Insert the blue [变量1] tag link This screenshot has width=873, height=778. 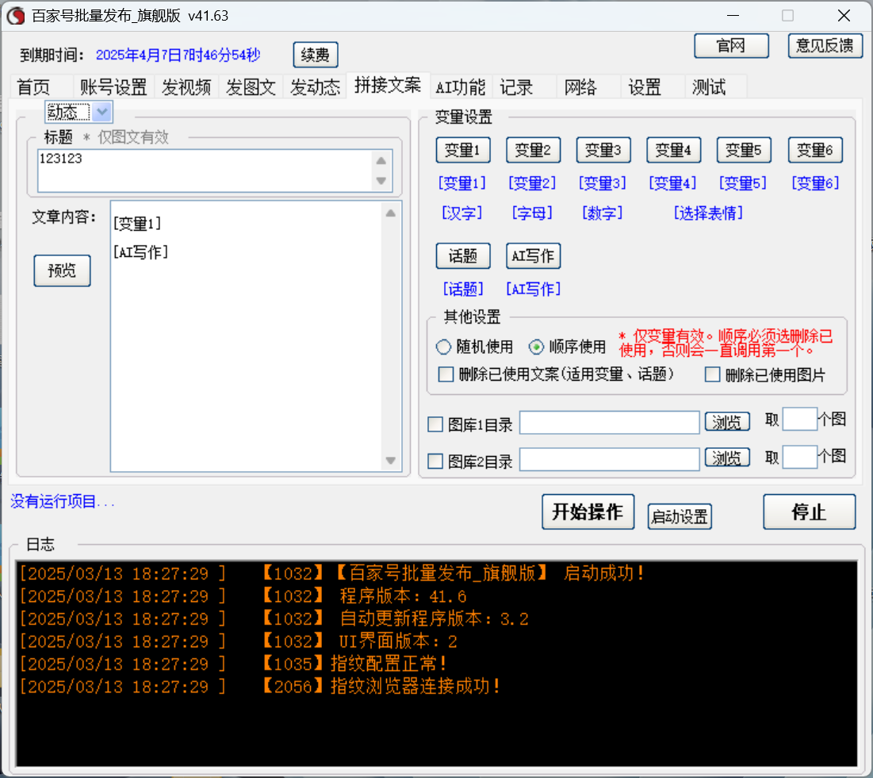tap(462, 182)
